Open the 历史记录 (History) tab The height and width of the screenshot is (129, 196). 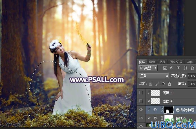176,62
